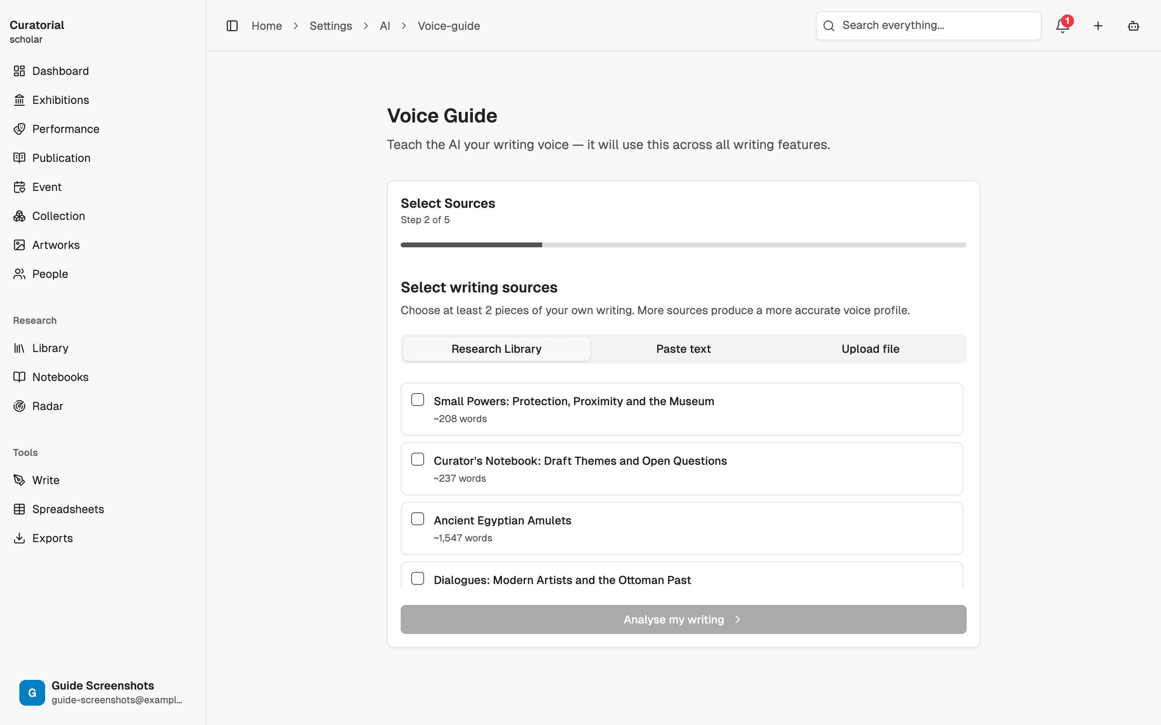Image resolution: width=1161 pixels, height=725 pixels.
Task: Check Curator's Notebook source checkbox
Action: coord(417,459)
